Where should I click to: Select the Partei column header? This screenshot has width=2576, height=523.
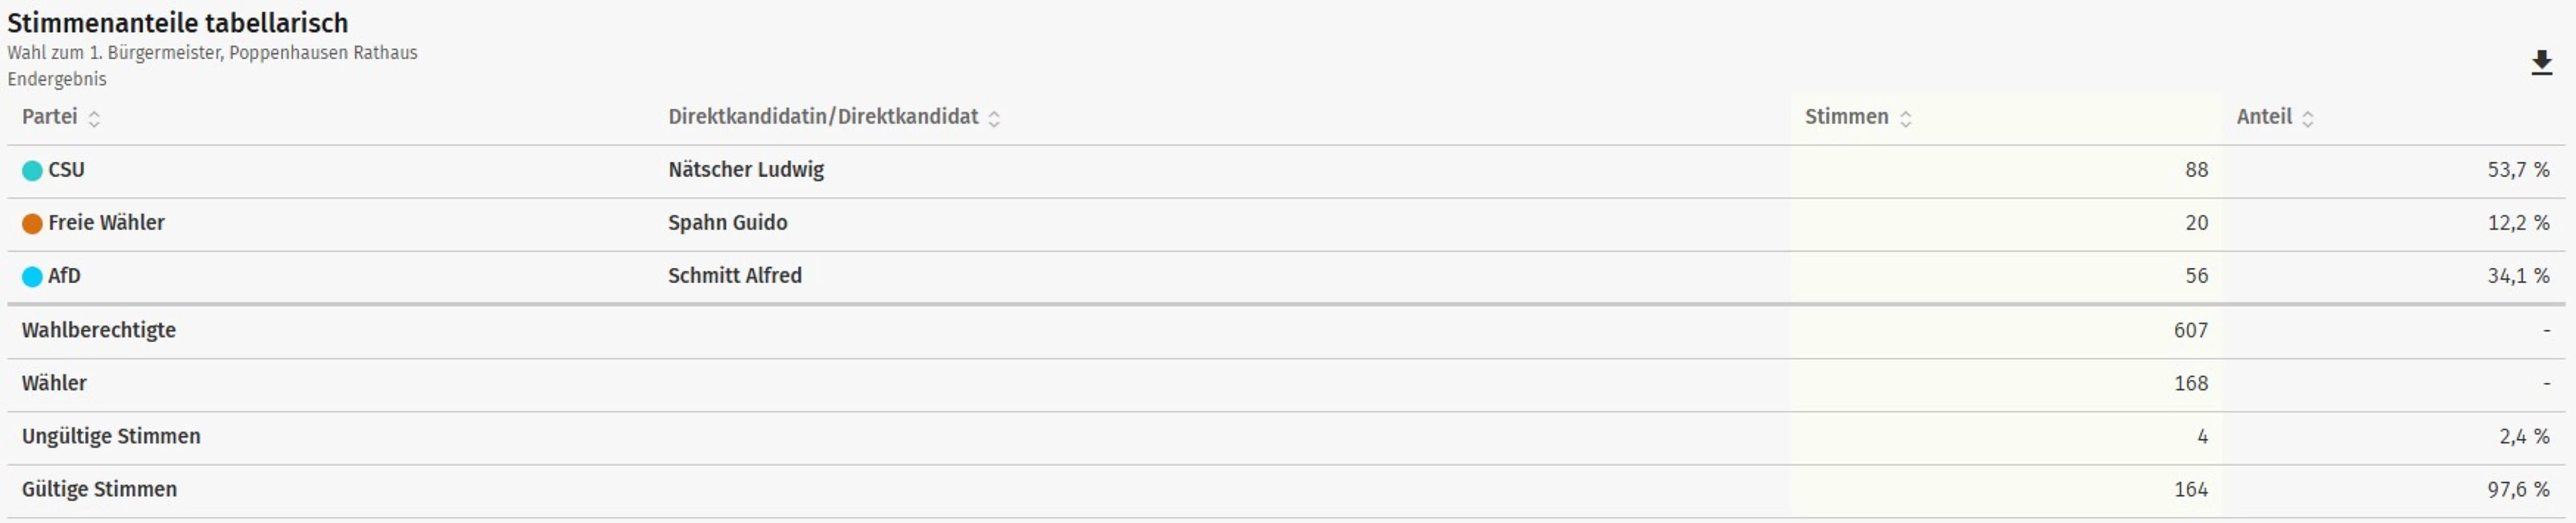[50, 117]
